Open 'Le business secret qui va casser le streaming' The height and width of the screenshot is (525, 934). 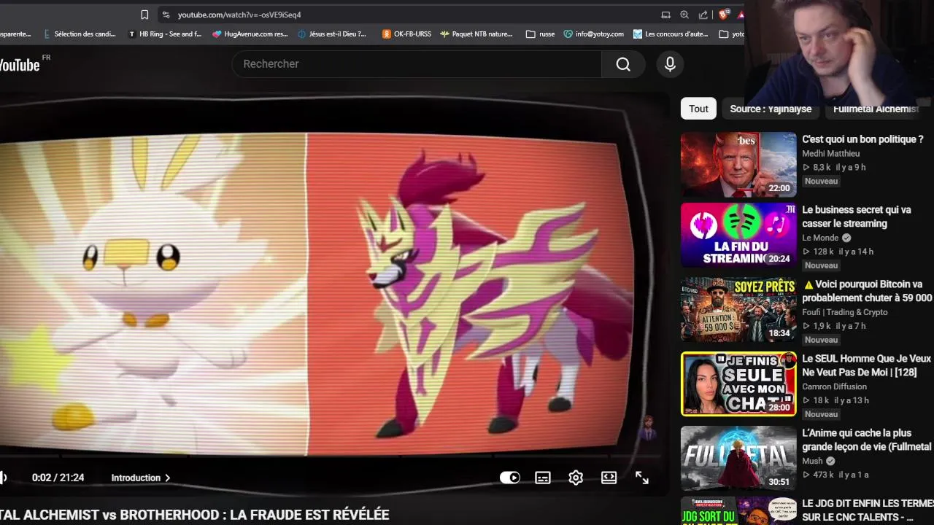(857, 217)
